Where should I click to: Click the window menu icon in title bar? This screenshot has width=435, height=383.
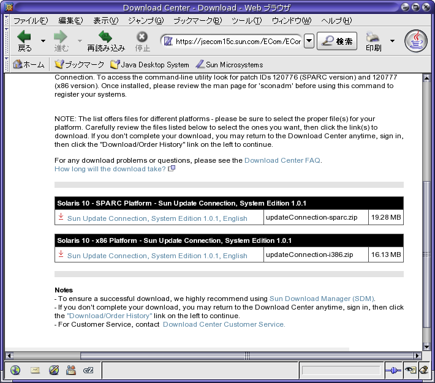point(9,7)
